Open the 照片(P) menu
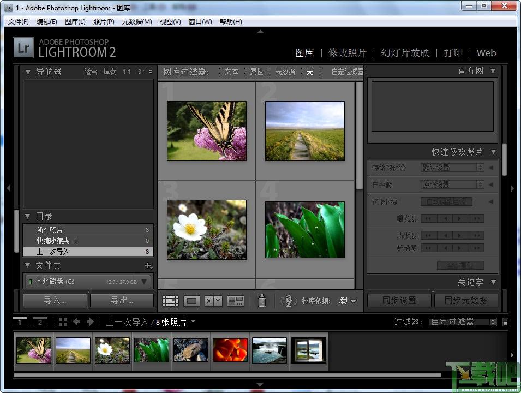This screenshot has height=393, width=521. point(104,22)
